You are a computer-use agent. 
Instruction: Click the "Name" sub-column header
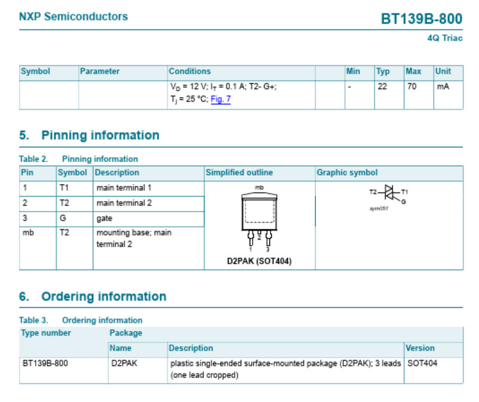tap(121, 348)
